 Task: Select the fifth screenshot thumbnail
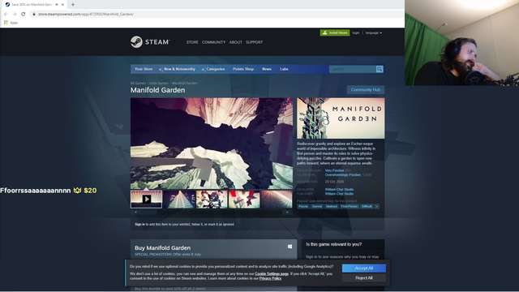tap(277, 199)
